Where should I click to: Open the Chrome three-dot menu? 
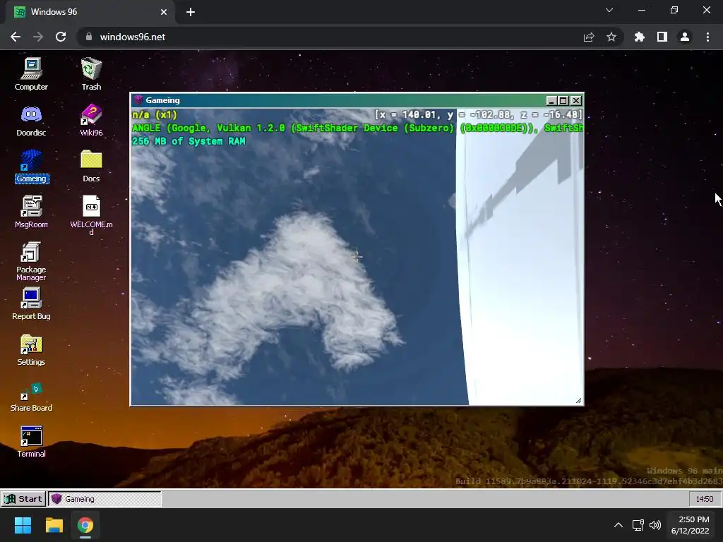point(707,37)
